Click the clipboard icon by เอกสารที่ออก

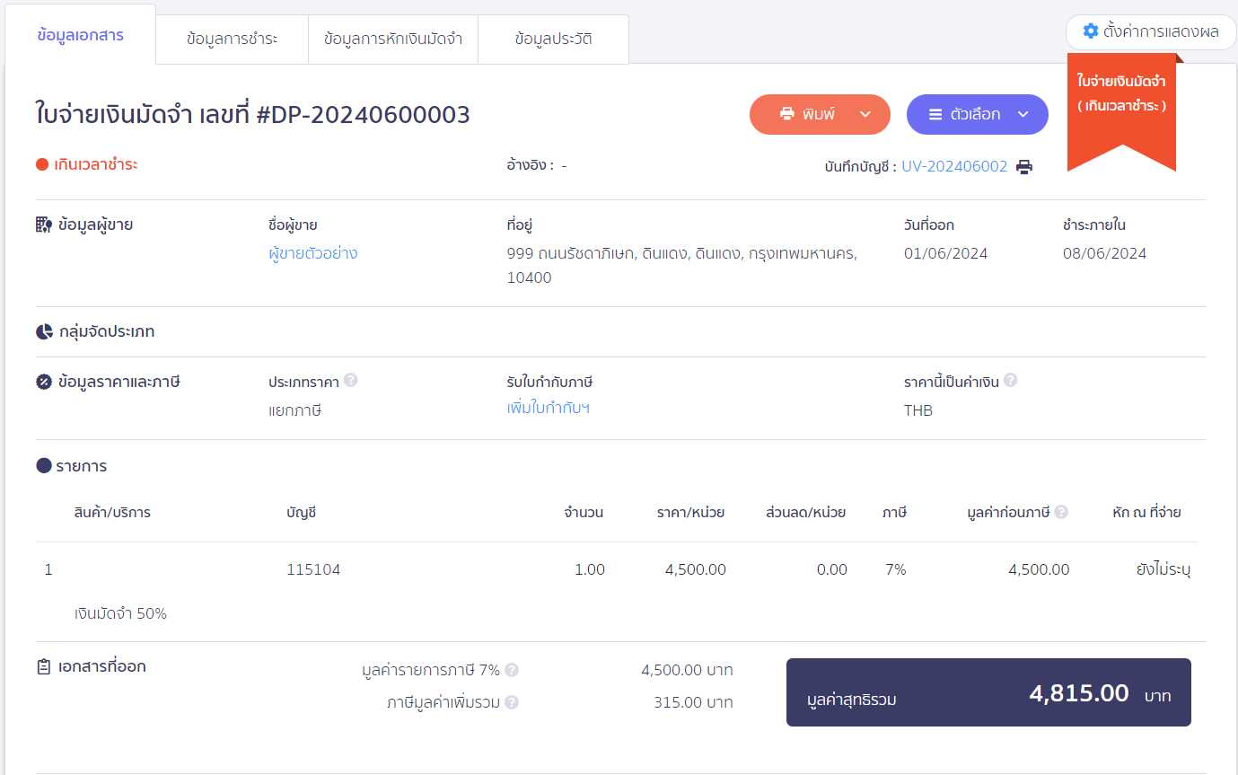[43, 667]
